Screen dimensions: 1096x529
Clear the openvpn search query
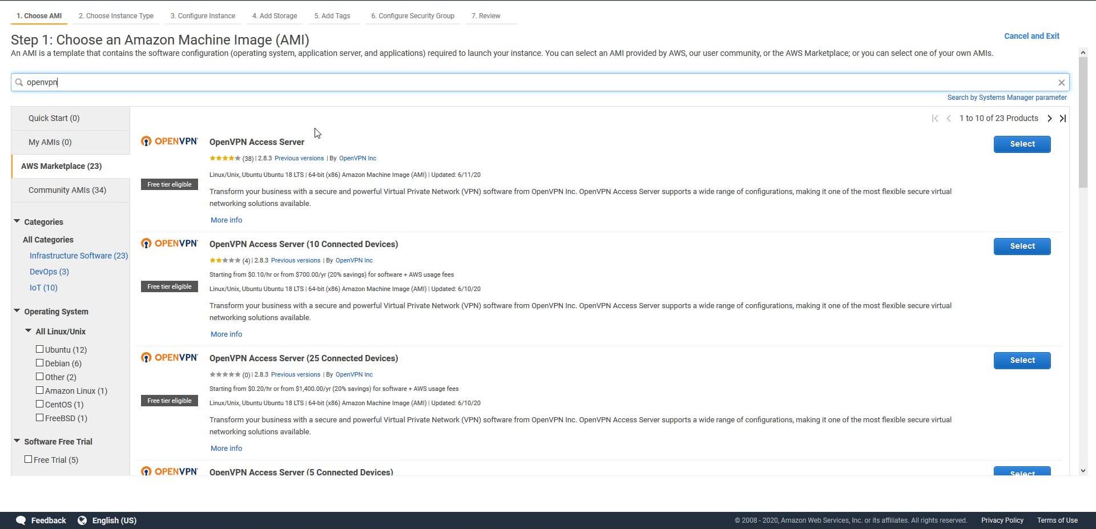click(1061, 82)
